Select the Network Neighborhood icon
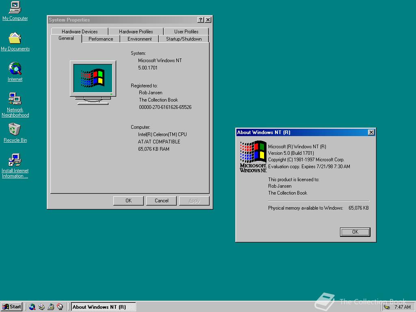Image resolution: width=416 pixels, height=312 pixels. (15, 99)
